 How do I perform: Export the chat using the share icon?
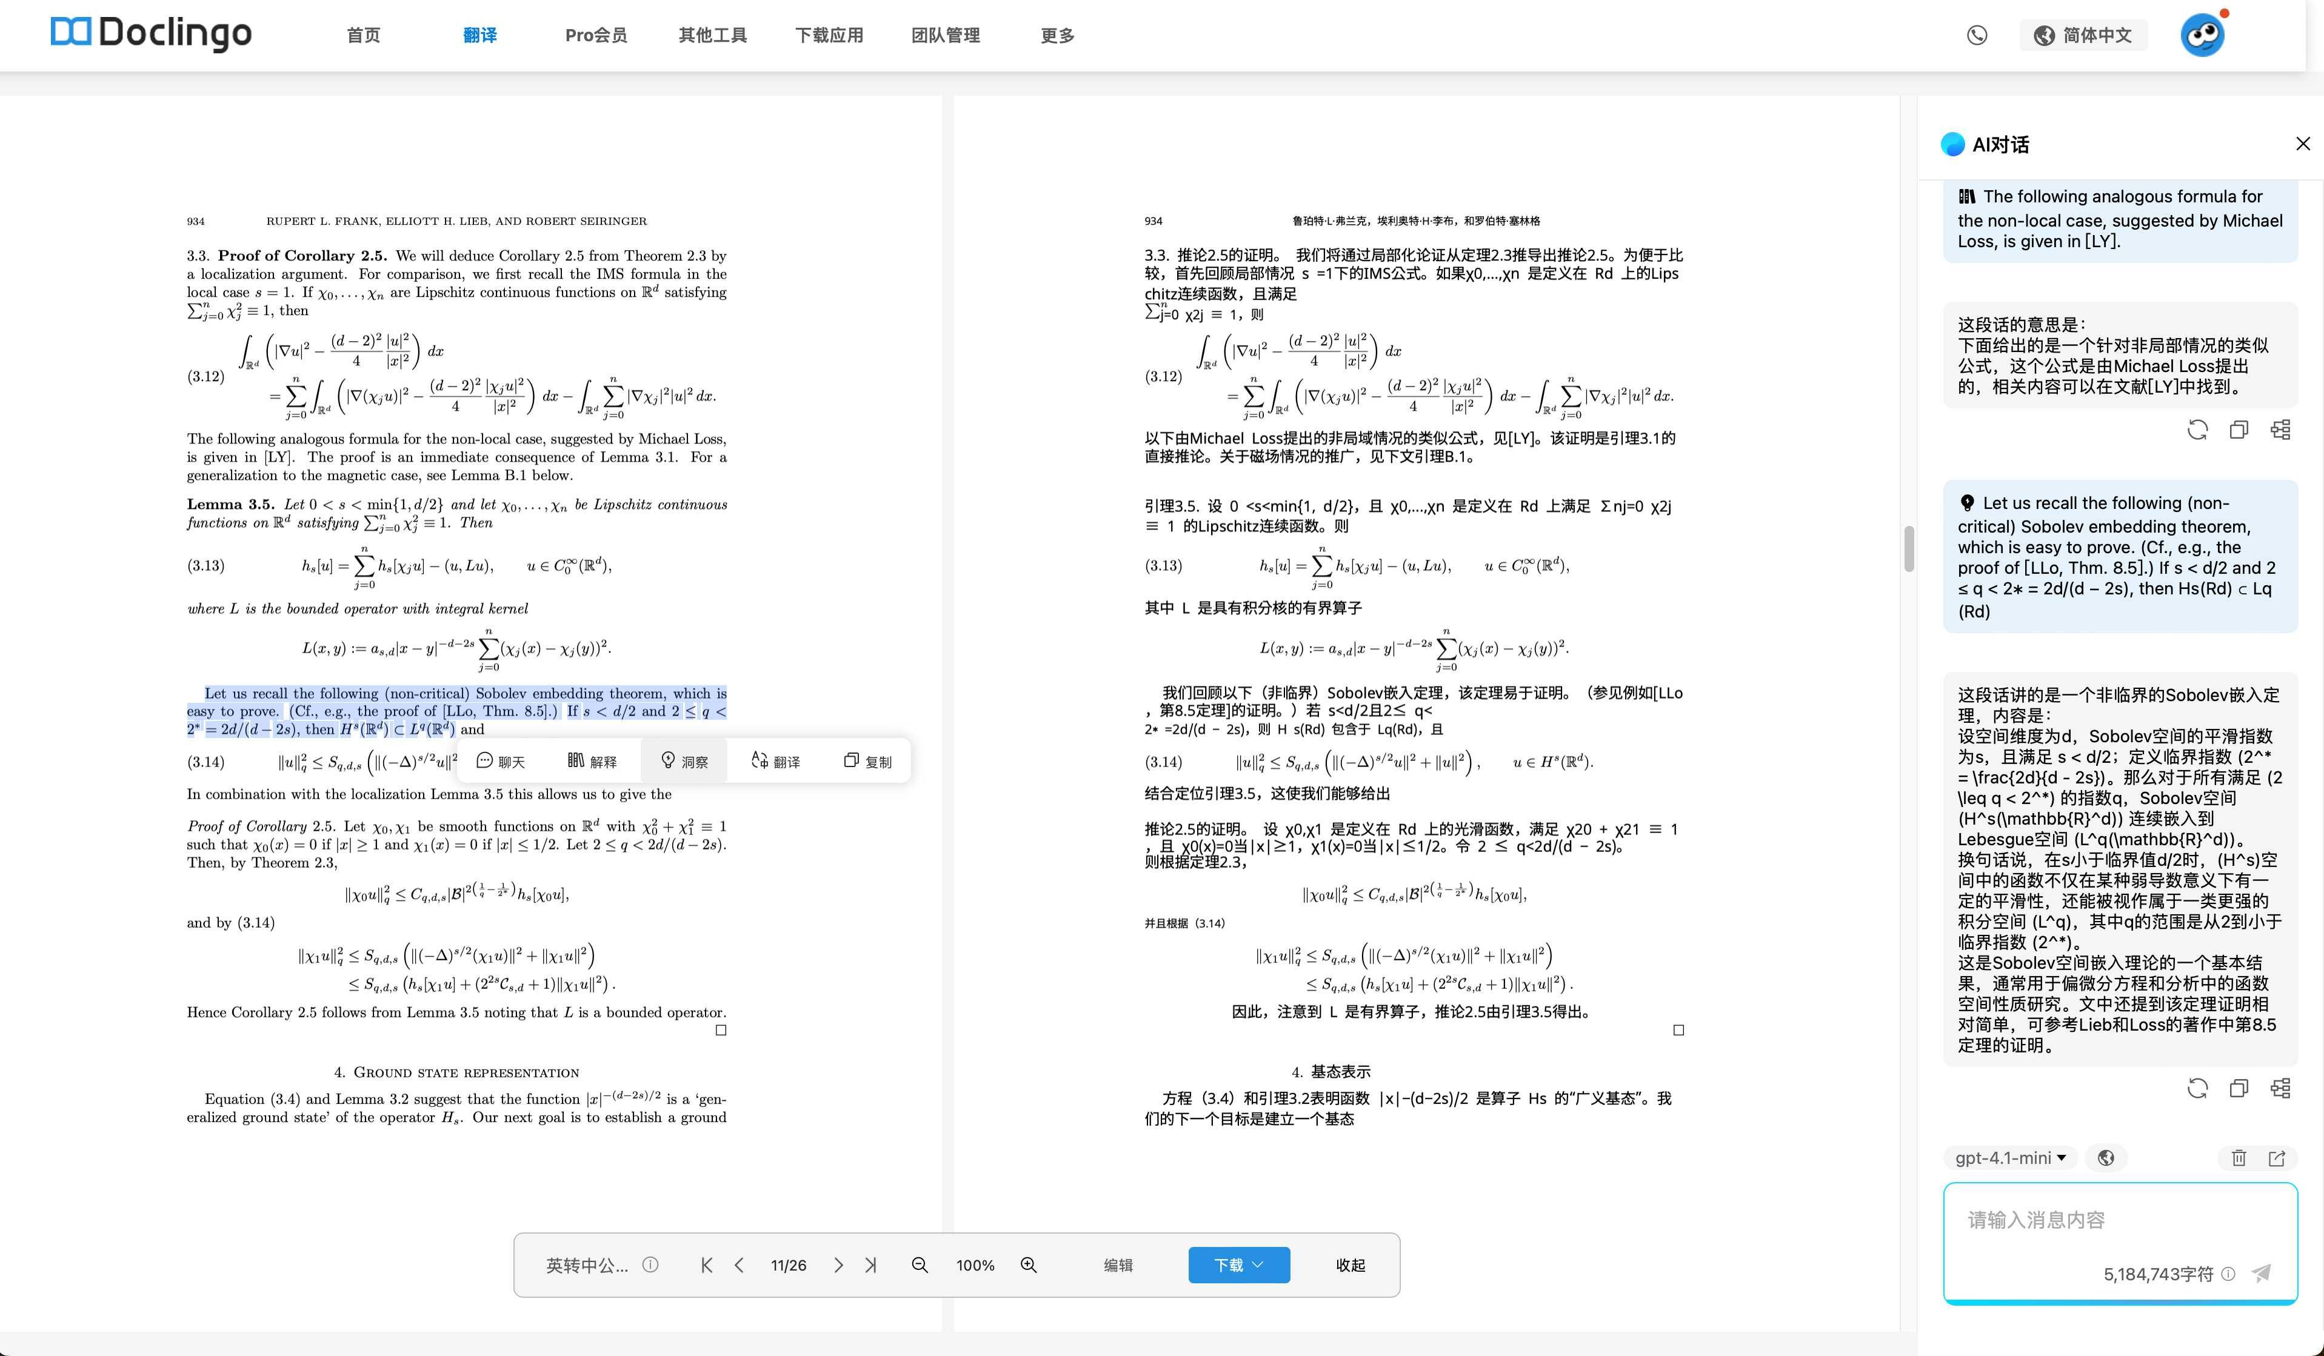2277,1158
